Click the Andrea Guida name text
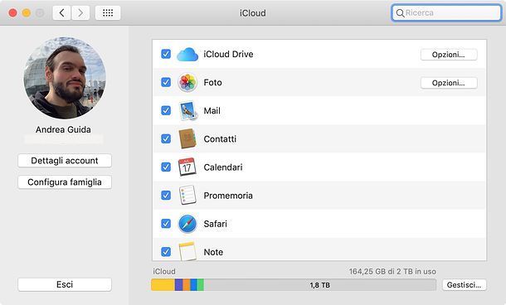Screen dimensions: 506x305 click(63, 129)
